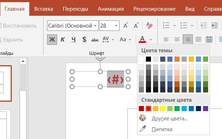Image resolution: width=222 pixels, height=139 pixels.
Task: Clear all formatting with eraser icon
Action: pyautogui.click(x=150, y=25)
